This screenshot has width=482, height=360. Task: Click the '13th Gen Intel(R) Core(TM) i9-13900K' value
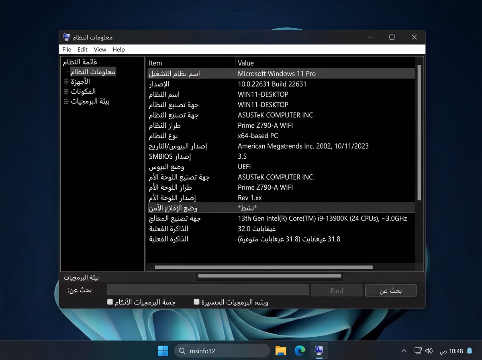(x=323, y=219)
